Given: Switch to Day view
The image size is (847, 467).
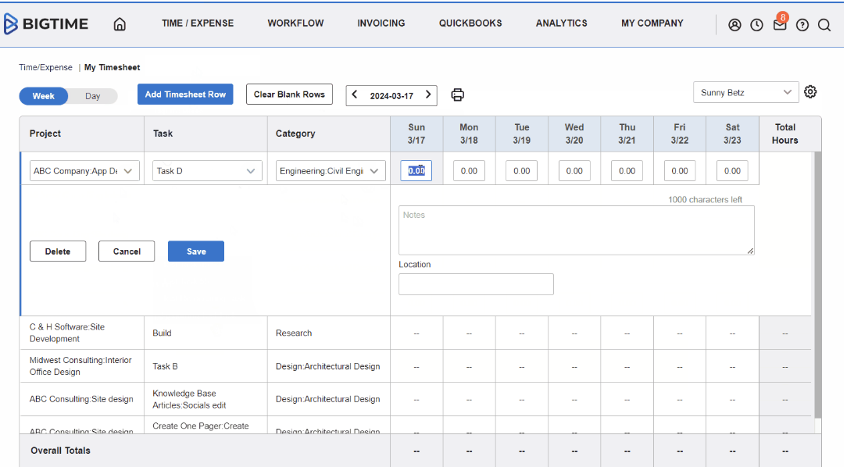Looking at the screenshot, I should pyautogui.click(x=92, y=96).
